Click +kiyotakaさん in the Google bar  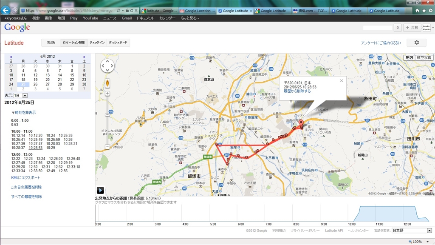tap(16, 18)
